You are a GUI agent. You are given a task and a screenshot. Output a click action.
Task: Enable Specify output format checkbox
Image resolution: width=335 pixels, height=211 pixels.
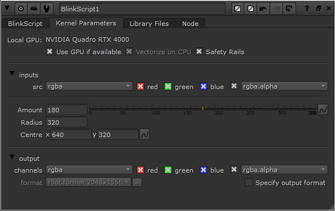click(249, 182)
